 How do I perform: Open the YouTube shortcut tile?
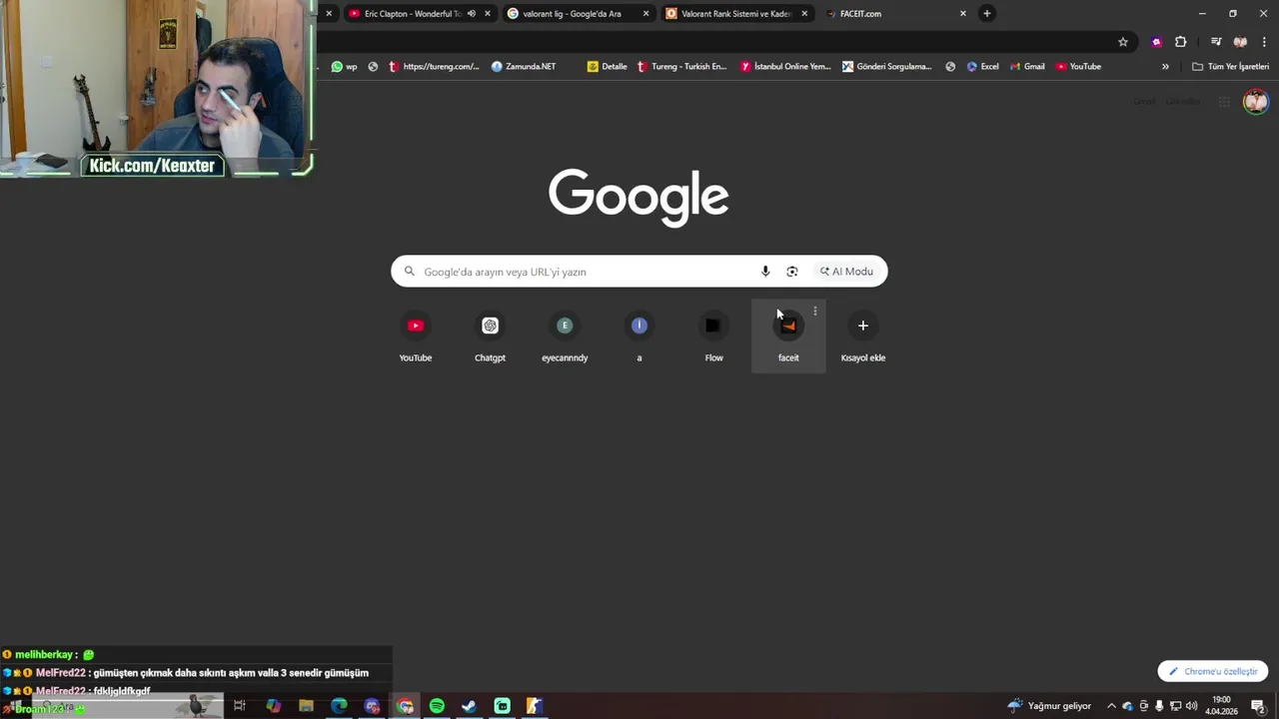click(x=416, y=337)
